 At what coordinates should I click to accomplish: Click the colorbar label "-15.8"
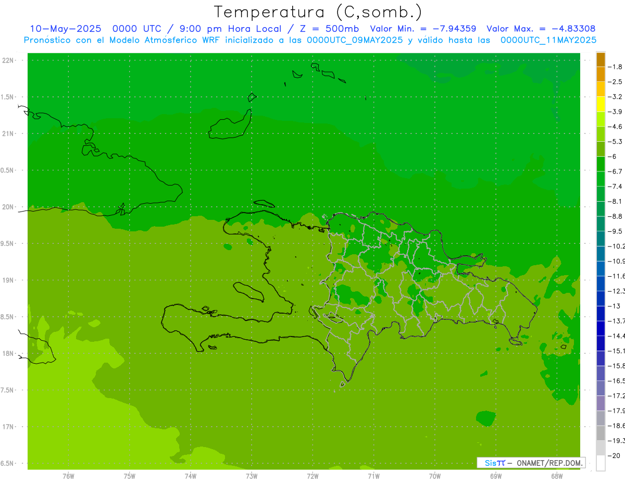click(617, 366)
